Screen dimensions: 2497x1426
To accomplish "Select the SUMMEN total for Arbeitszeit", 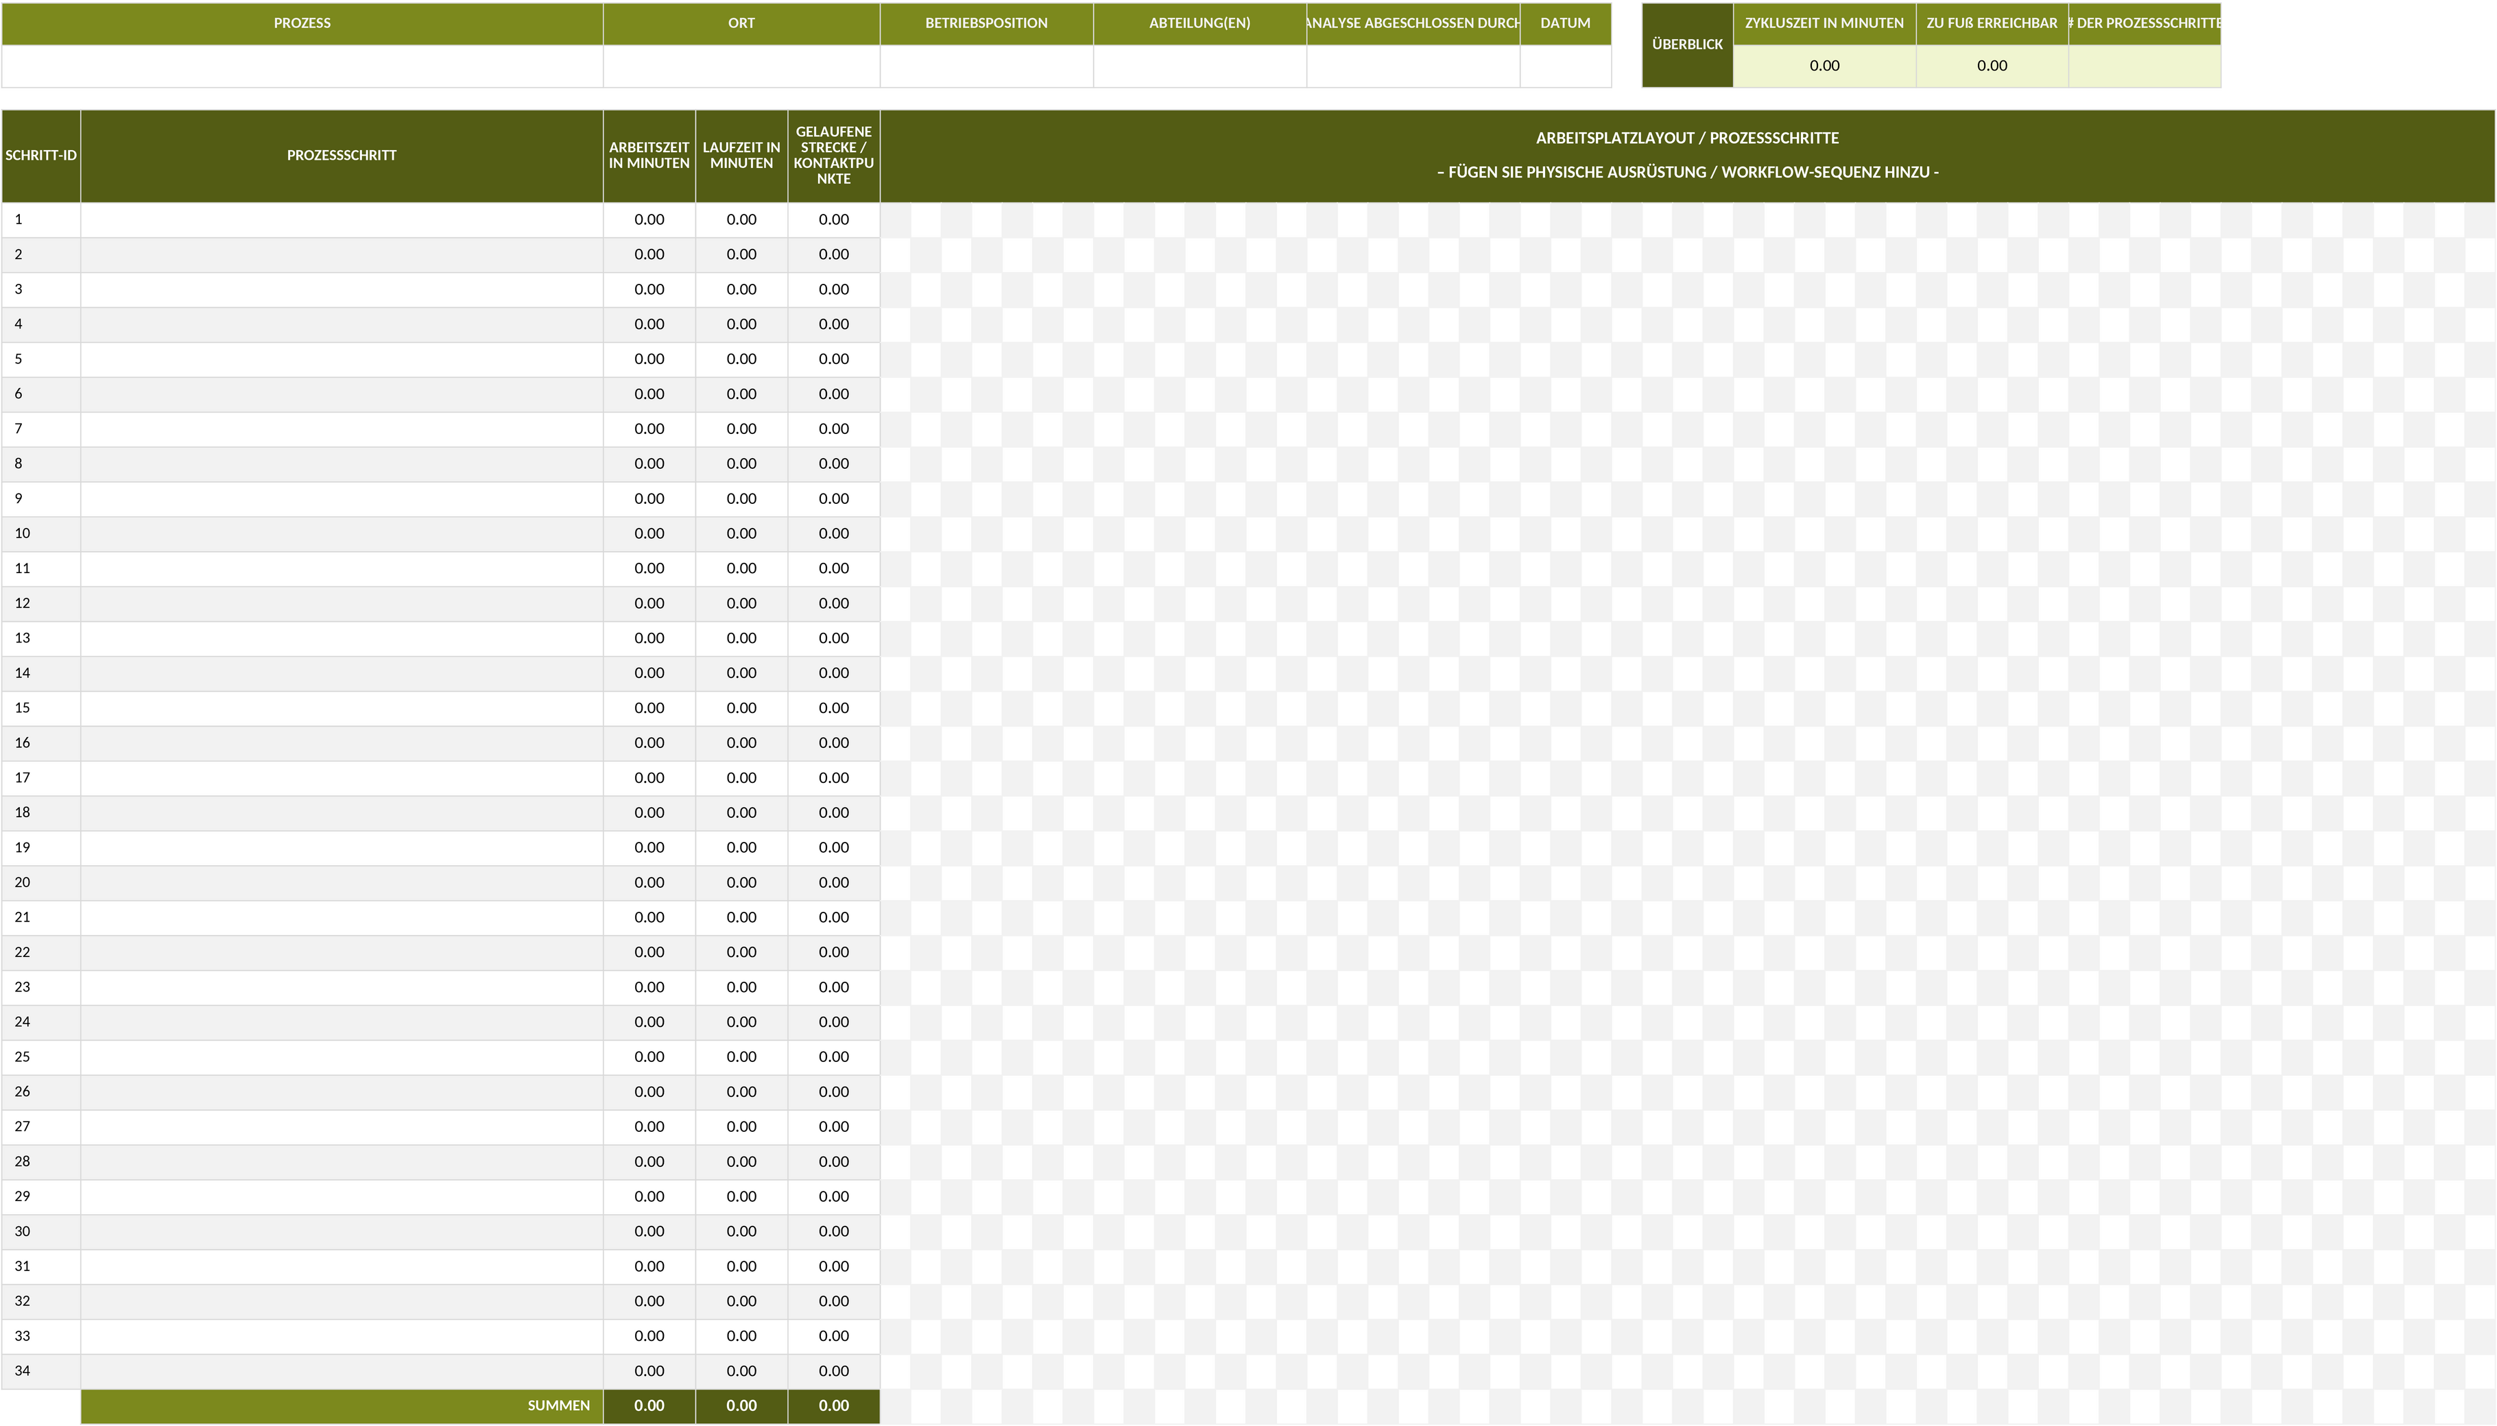I will tap(649, 1406).
